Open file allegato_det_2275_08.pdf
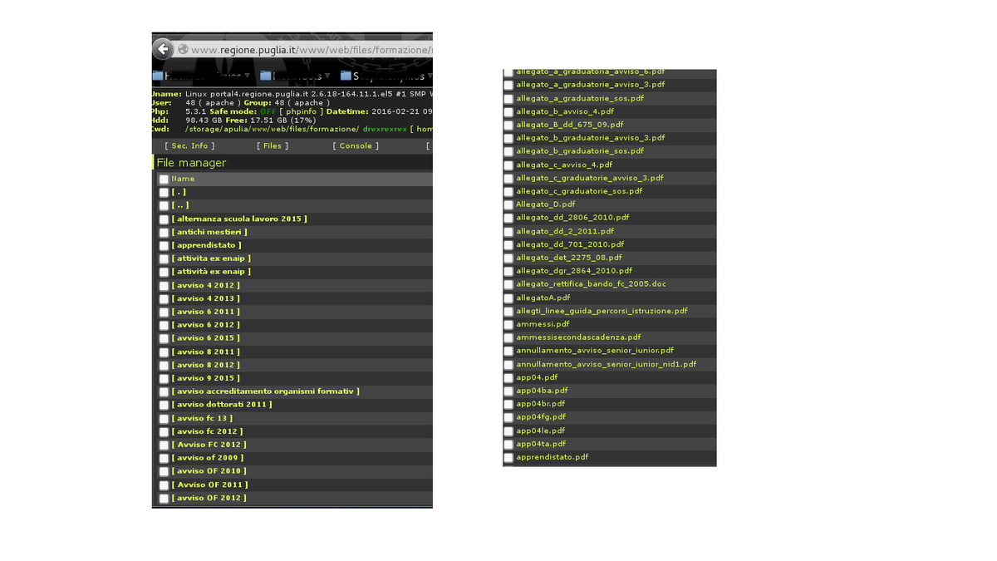Screen dimensions: 997x561 click(569, 258)
